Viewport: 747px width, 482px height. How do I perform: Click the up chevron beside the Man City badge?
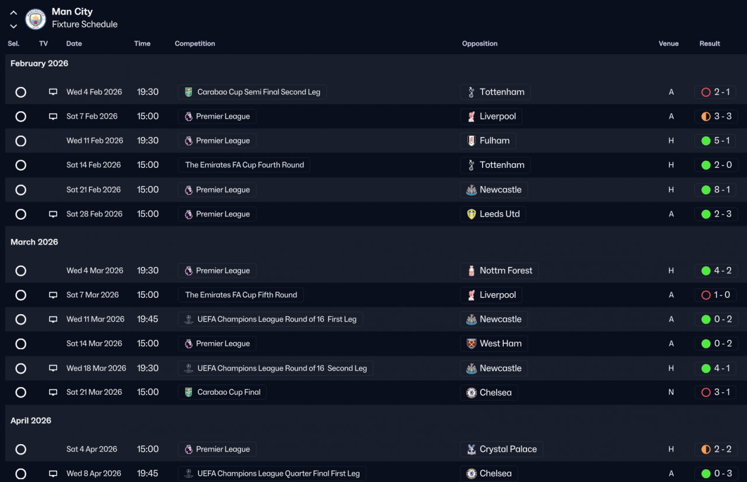[13, 13]
